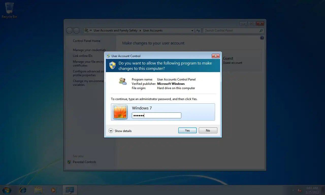Viewport: 325px width, 195px height.
Task: Maximize the Control Panel window
Action: pos(252,24)
